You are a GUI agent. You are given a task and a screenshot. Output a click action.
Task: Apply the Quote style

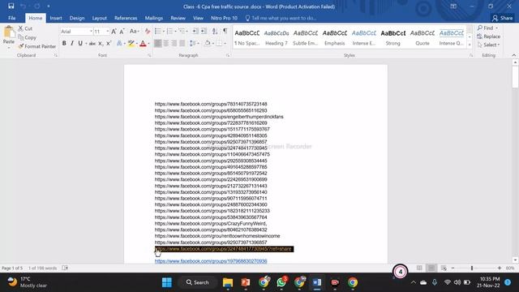point(422,37)
